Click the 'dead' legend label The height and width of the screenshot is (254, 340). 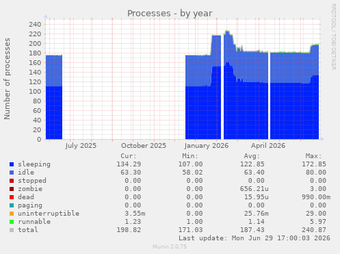26,197
